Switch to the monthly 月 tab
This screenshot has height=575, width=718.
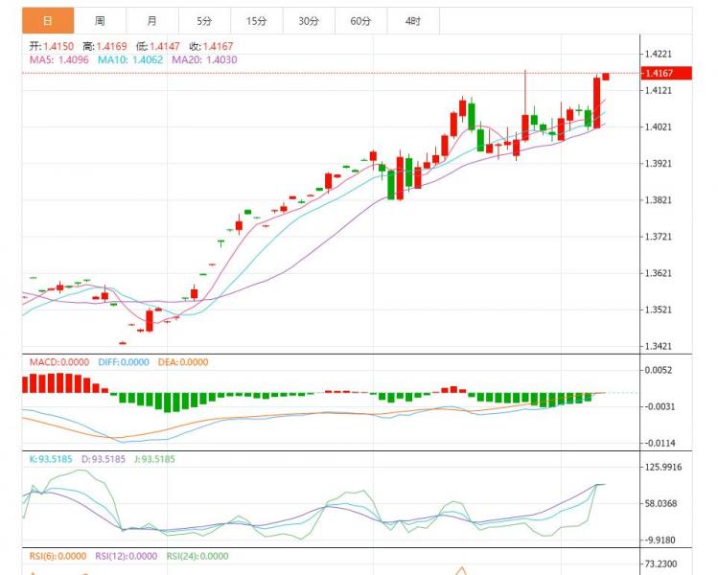(x=152, y=21)
